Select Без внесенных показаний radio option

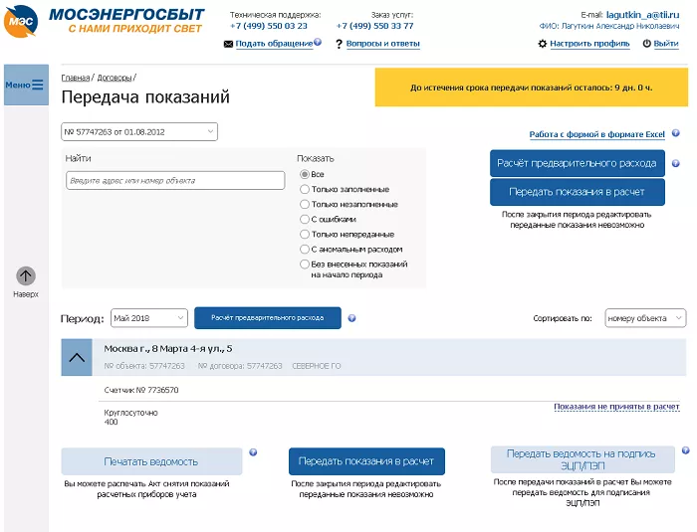pos(305,265)
